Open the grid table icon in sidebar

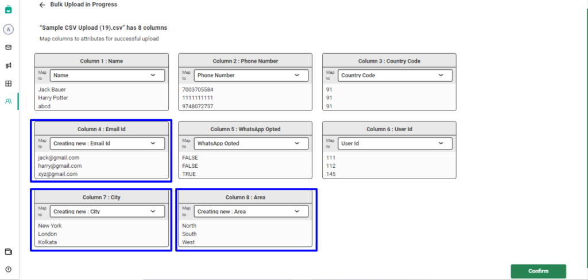9,84
